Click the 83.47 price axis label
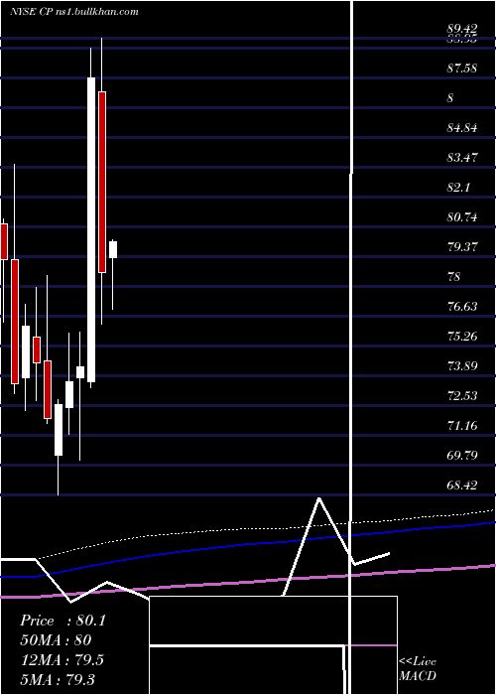Screen dimensions: 496x695 click(462, 157)
